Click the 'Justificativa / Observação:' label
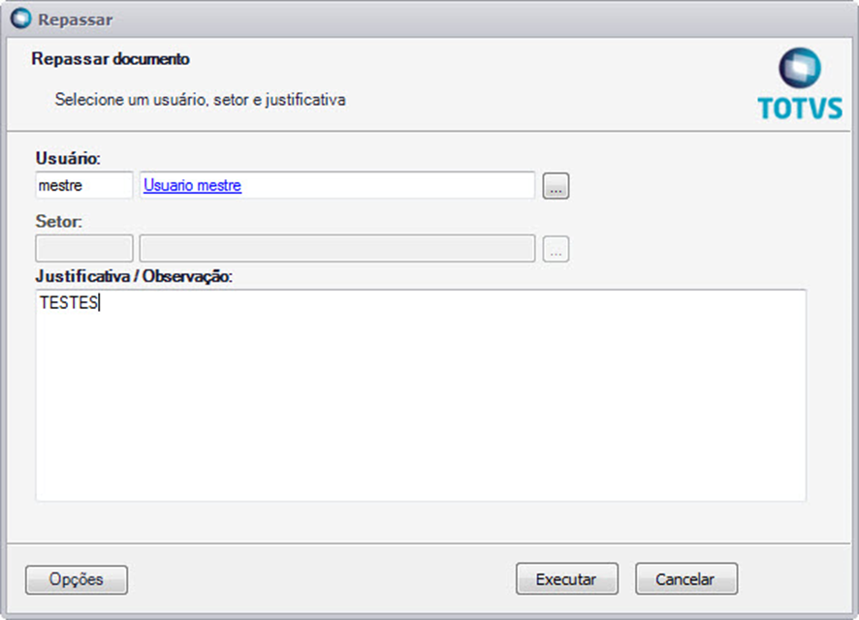859x620 pixels. click(x=135, y=276)
